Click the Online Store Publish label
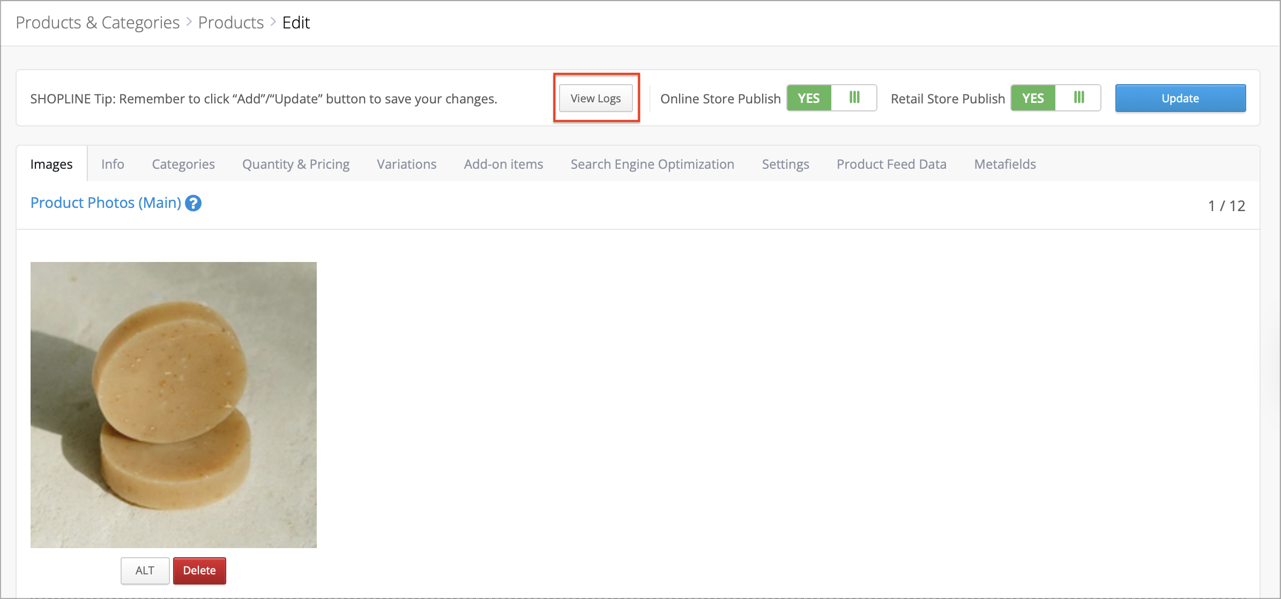 (x=720, y=99)
